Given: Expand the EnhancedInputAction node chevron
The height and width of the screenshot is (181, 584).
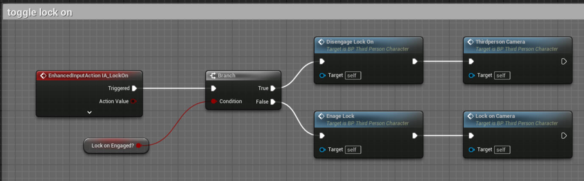Looking at the screenshot, I should (89, 112).
